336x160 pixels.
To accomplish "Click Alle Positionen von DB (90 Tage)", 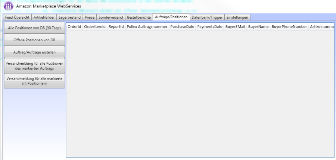I will [x=34, y=28].
